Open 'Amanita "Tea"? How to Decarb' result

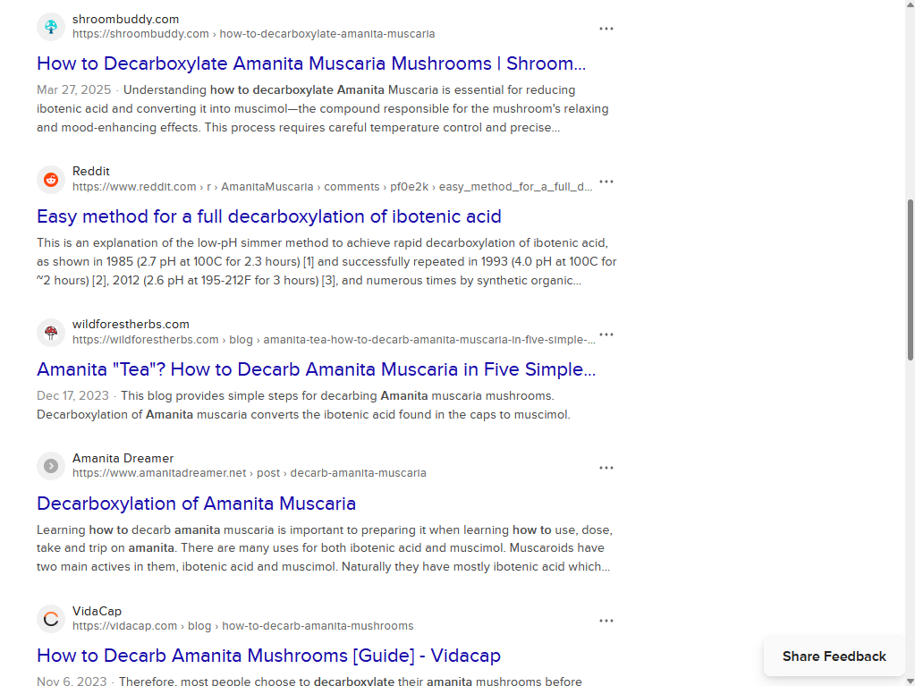(317, 369)
